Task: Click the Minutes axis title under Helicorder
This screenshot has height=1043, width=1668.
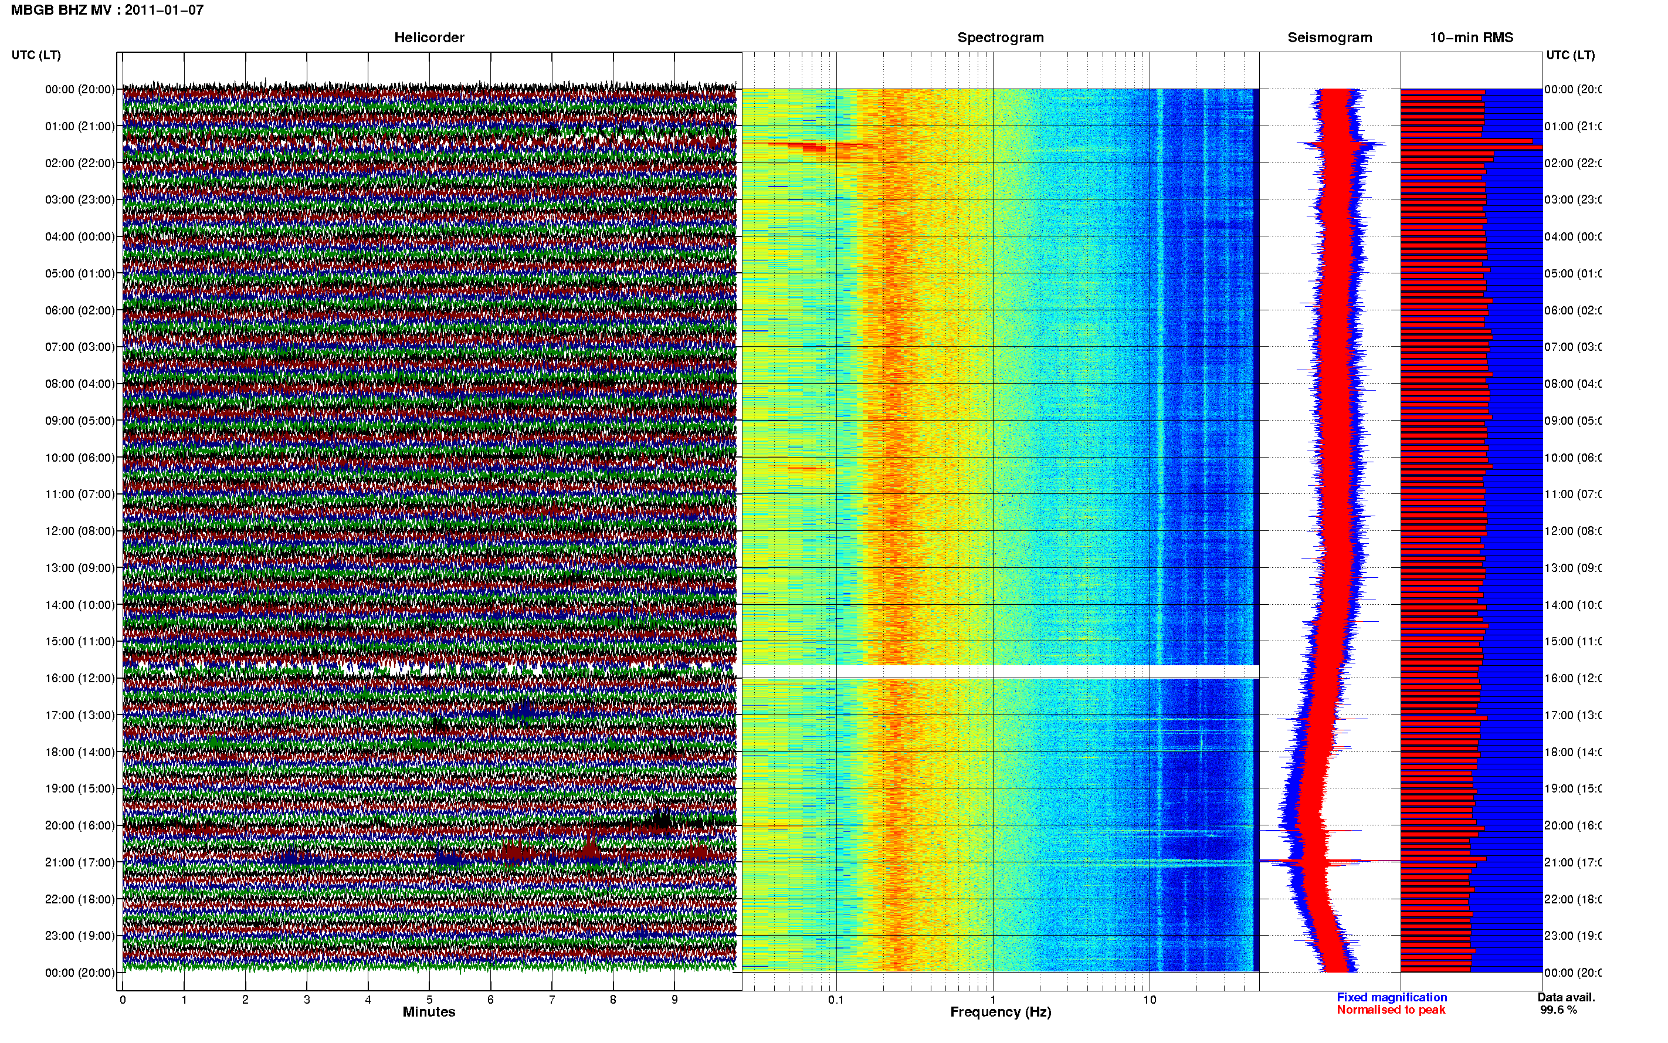Action: pos(429,1012)
